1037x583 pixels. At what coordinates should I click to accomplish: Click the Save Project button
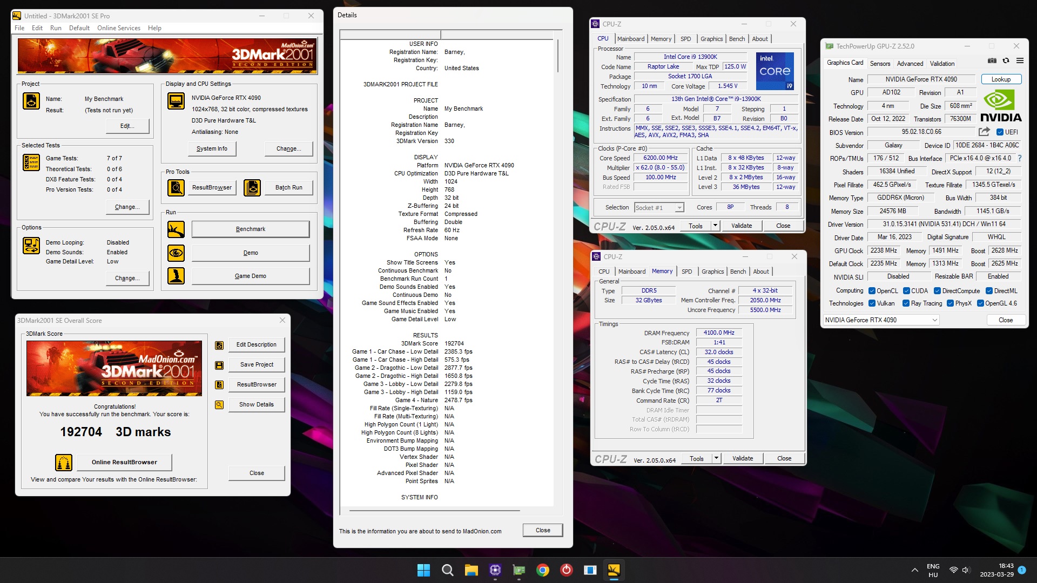pyautogui.click(x=257, y=365)
